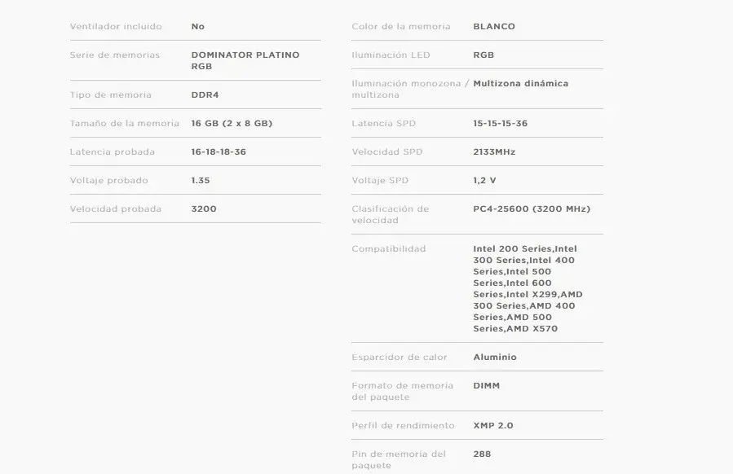Click the "BLANCO" memory color value
This screenshot has height=474, width=733.
pyautogui.click(x=494, y=27)
